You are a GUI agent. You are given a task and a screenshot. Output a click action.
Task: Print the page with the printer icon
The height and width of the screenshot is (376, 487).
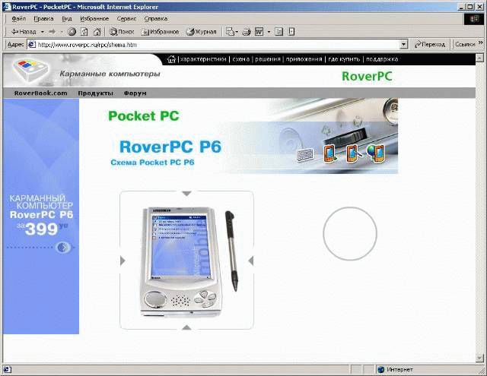point(247,32)
